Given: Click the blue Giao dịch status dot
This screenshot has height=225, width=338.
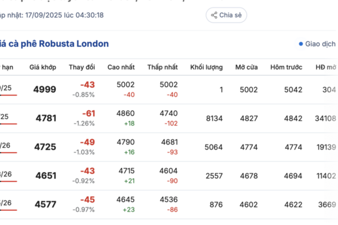Looking at the screenshot, I should [x=301, y=44].
